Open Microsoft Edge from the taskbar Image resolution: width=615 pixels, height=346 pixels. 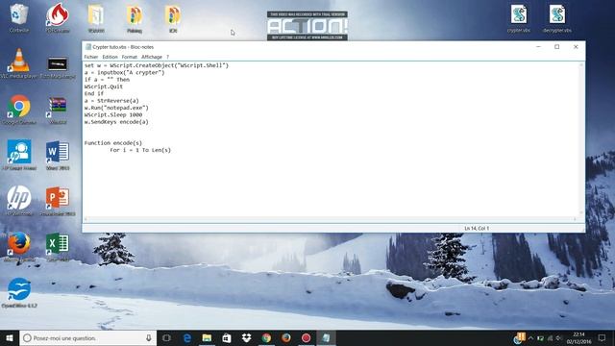click(187, 337)
